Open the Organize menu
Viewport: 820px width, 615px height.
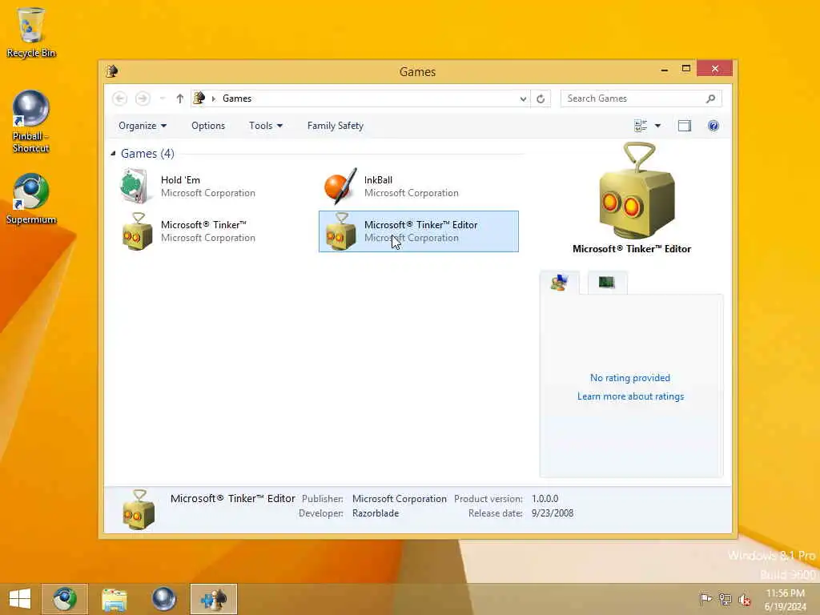click(143, 126)
